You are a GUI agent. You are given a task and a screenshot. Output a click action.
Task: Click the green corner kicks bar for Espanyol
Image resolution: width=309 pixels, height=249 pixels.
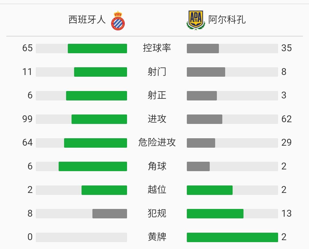[93, 166]
